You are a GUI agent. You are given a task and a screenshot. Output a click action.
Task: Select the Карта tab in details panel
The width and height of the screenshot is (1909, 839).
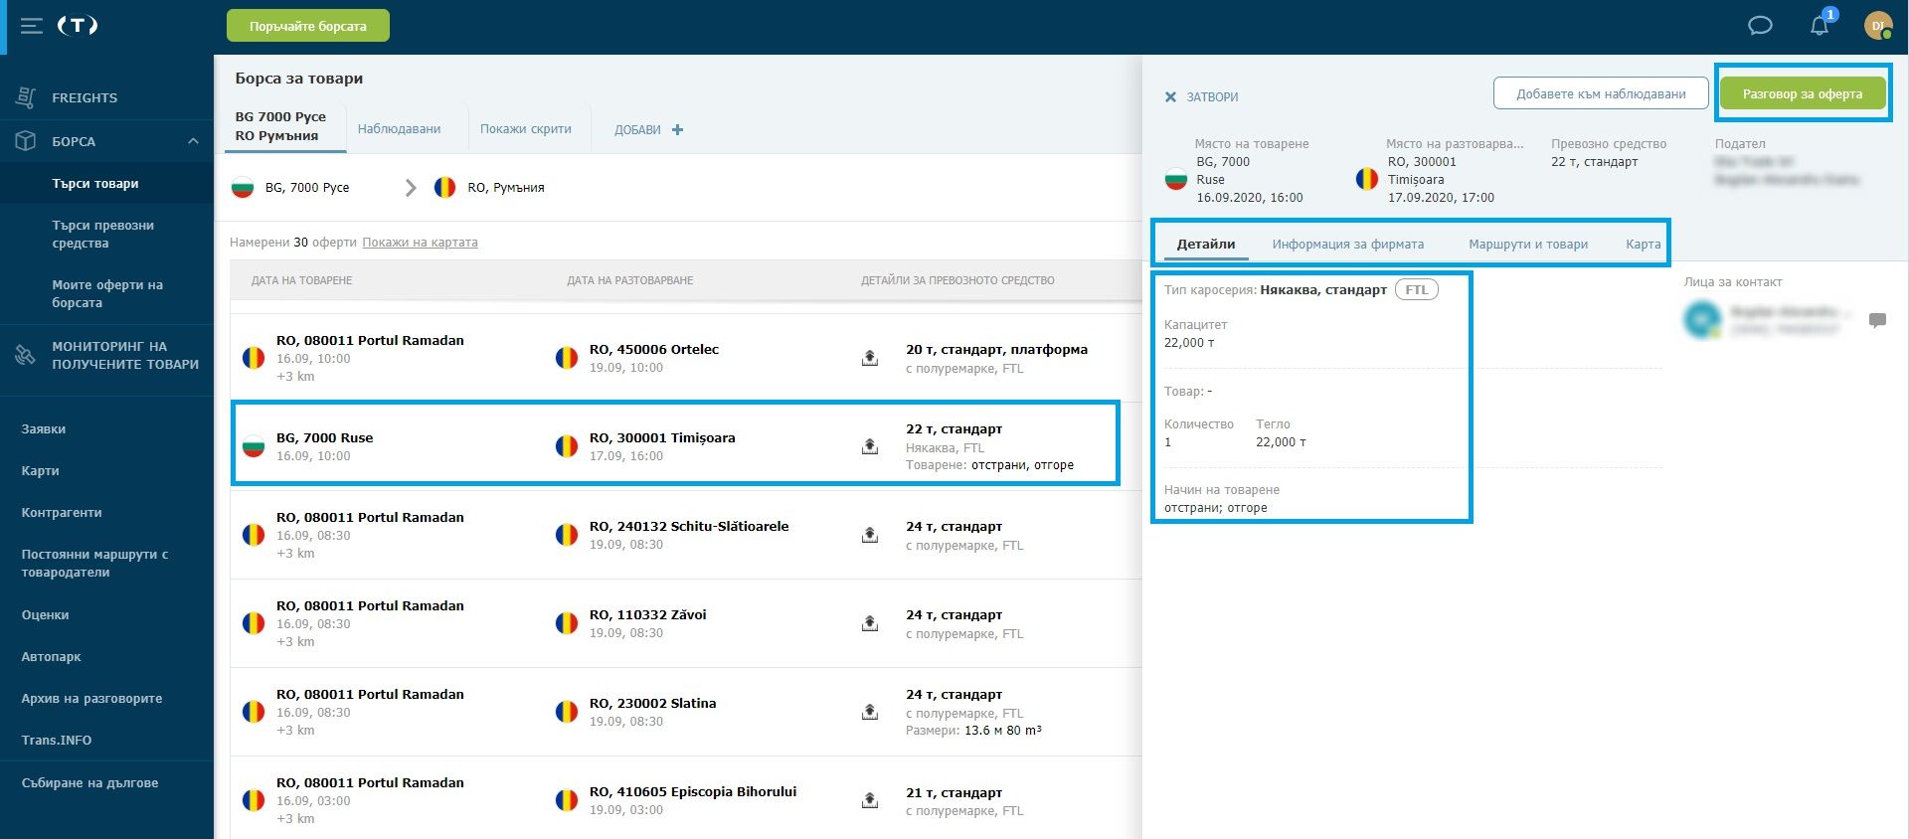point(1644,245)
